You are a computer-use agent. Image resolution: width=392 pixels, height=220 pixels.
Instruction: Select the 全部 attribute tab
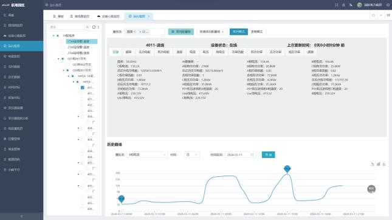click(115, 52)
